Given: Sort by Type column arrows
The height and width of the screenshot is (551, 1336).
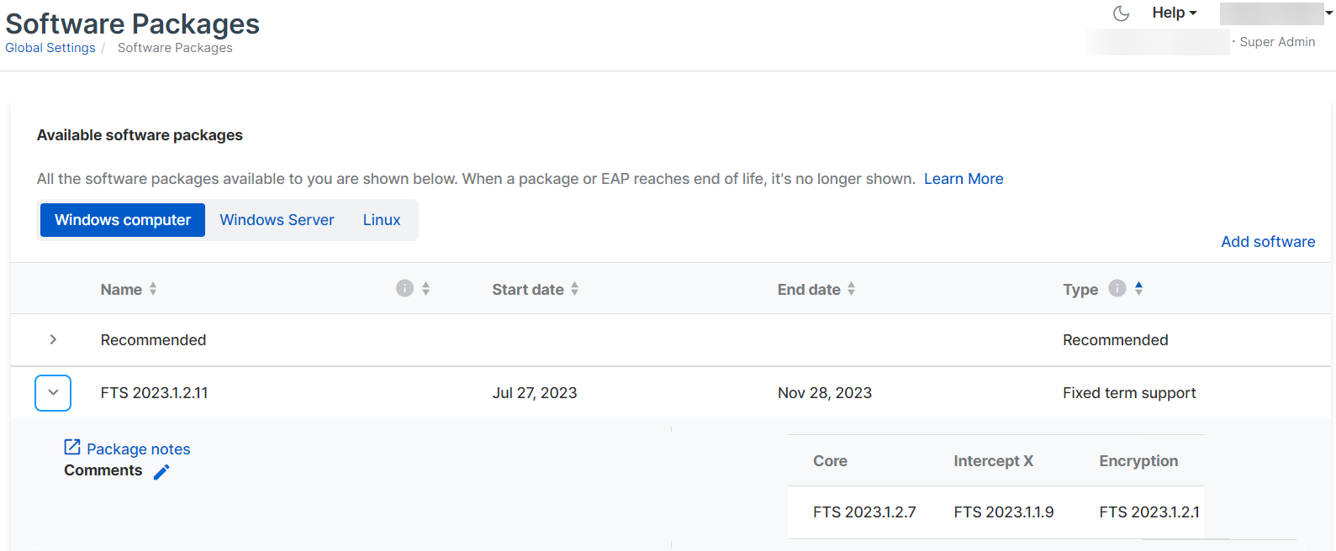Looking at the screenshot, I should point(1139,288).
